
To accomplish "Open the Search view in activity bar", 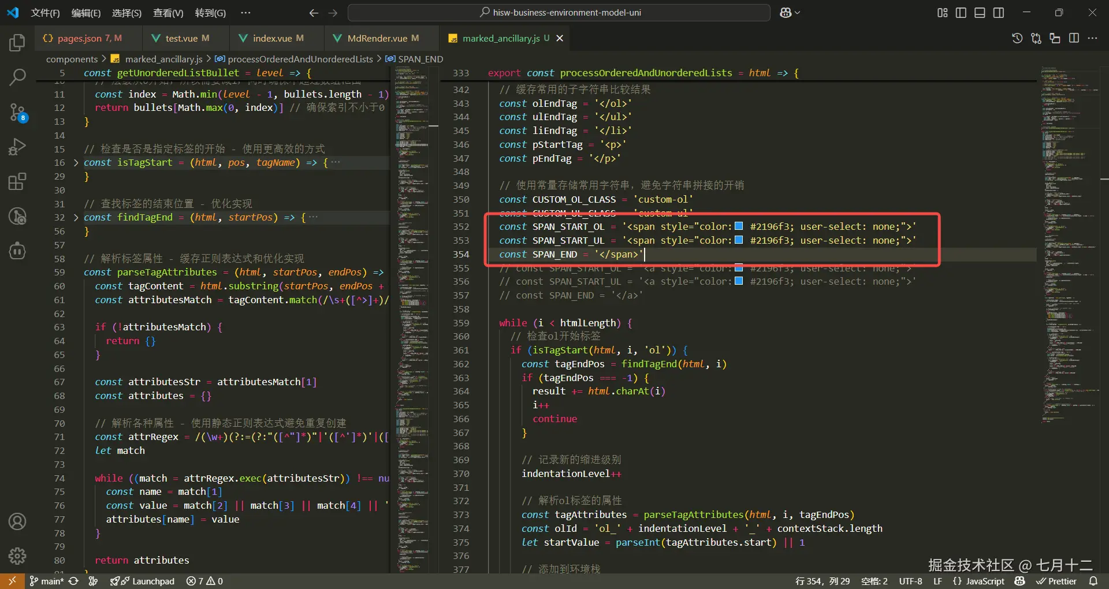I will pyautogui.click(x=17, y=77).
